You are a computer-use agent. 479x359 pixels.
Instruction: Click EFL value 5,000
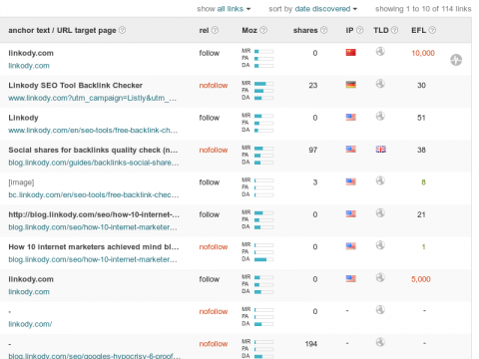click(421, 279)
